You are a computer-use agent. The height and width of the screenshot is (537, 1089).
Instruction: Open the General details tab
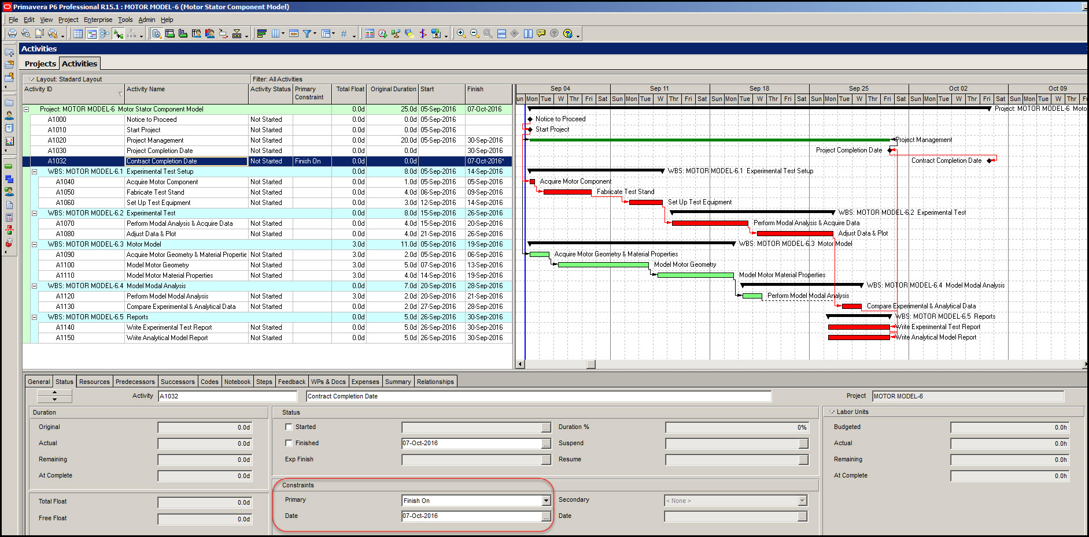tap(39, 382)
